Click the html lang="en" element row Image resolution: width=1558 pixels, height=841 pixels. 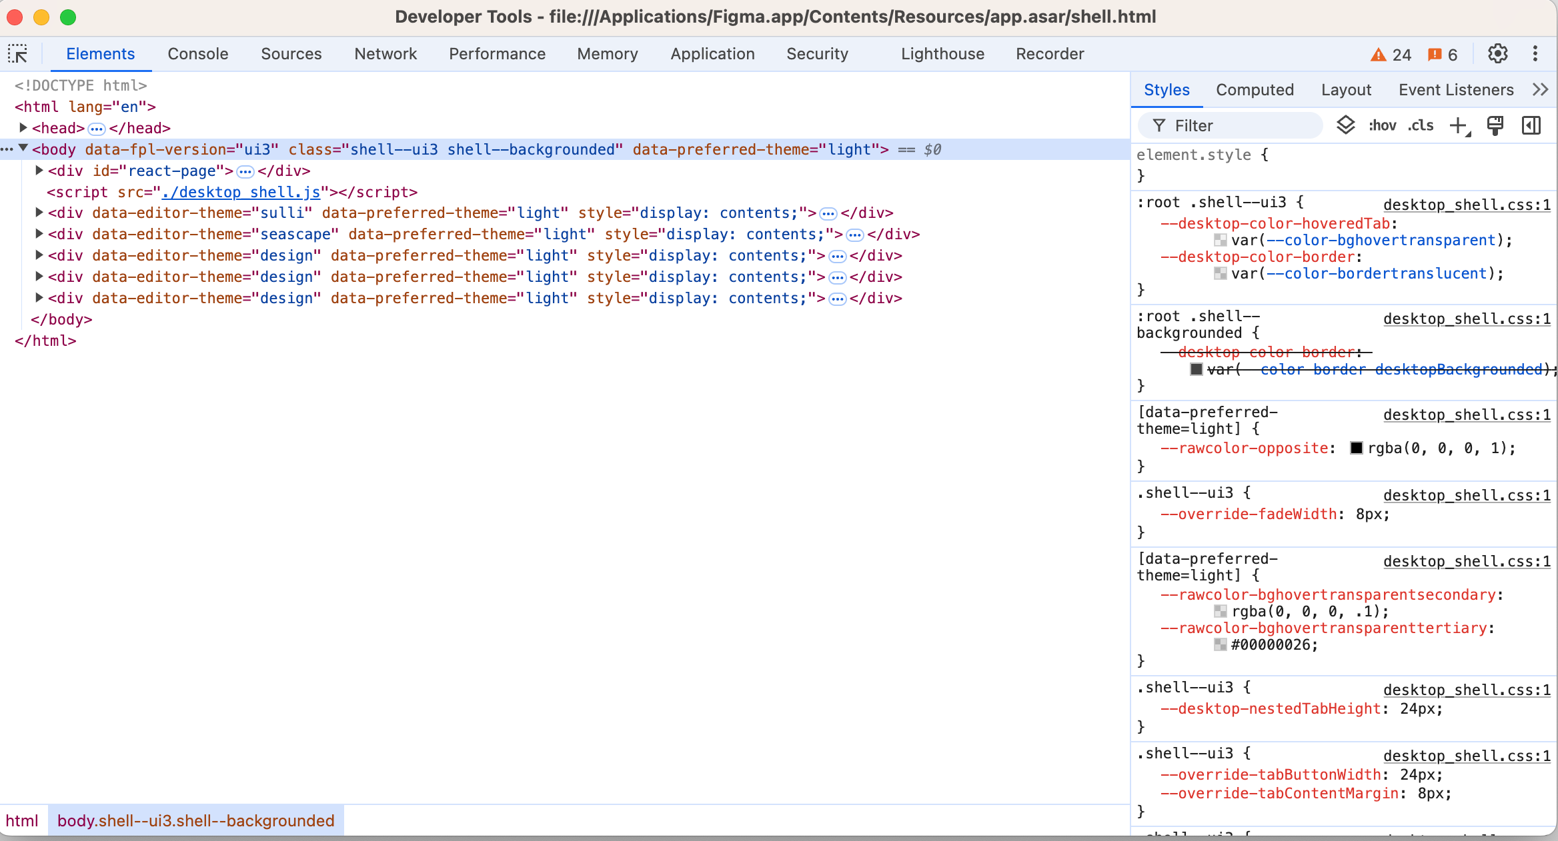point(85,107)
